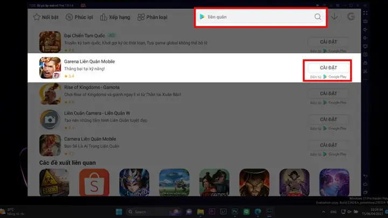The width and height of the screenshot is (388, 218).
Task: Open the Liên Quân Camera app icon
Action: click(50, 119)
